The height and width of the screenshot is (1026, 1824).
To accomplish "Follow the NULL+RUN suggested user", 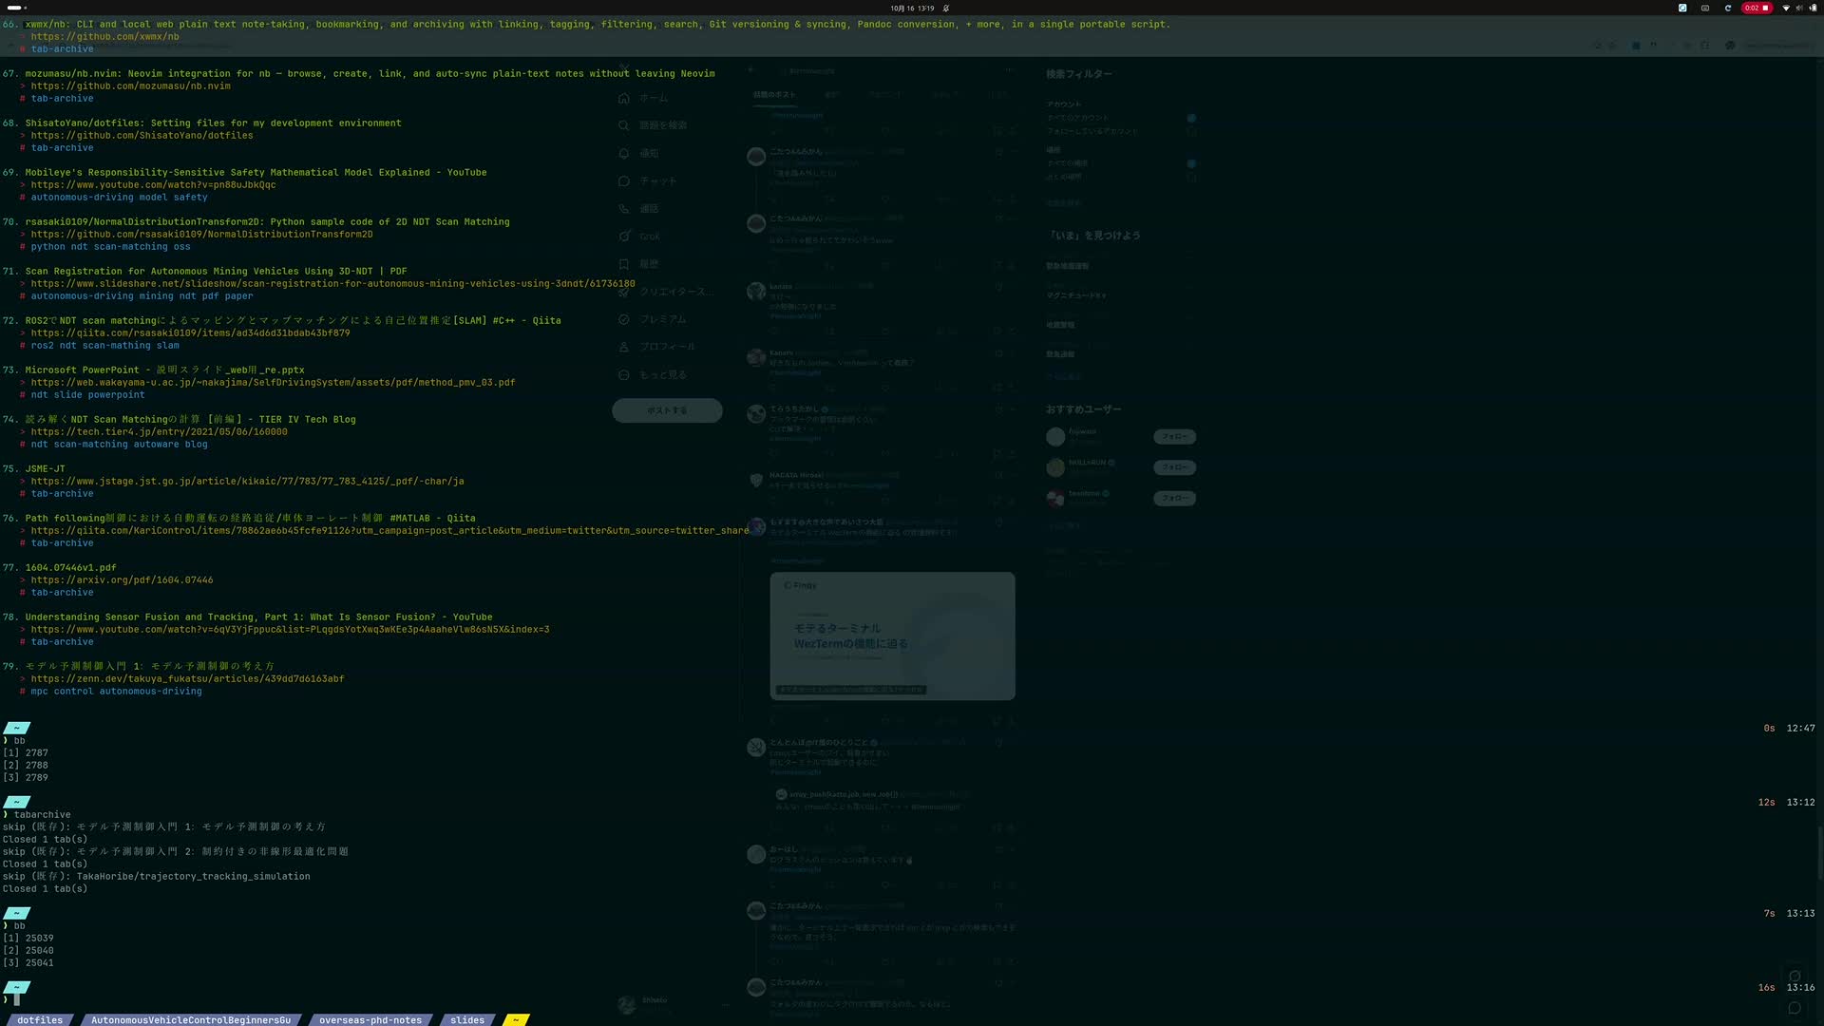I will click(x=1174, y=467).
